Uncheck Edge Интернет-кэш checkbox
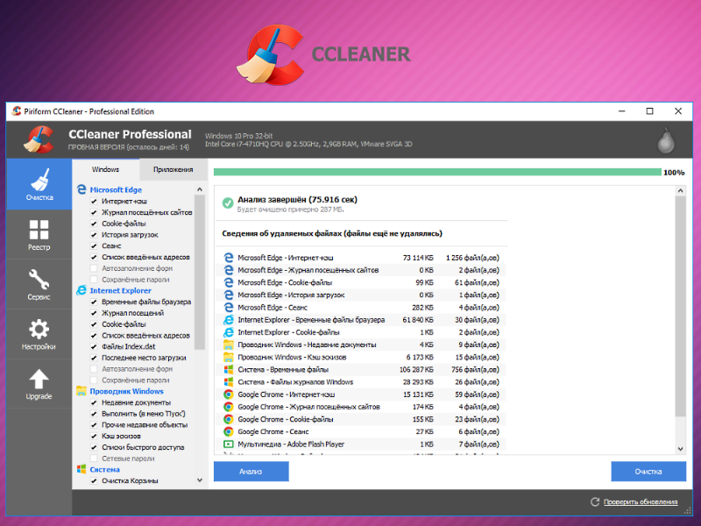Viewport: 701px width, 526px height. pyautogui.click(x=94, y=202)
